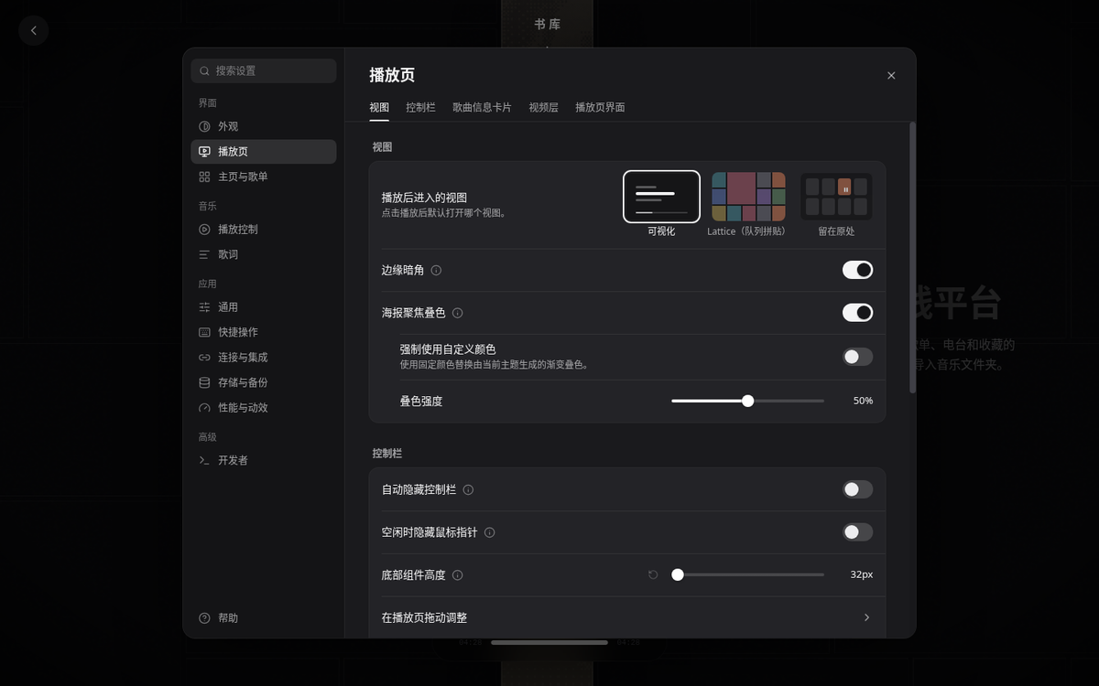Turn off the 海报聚焦叠色 switch
The height and width of the screenshot is (686, 1099).
pos(857,313)
